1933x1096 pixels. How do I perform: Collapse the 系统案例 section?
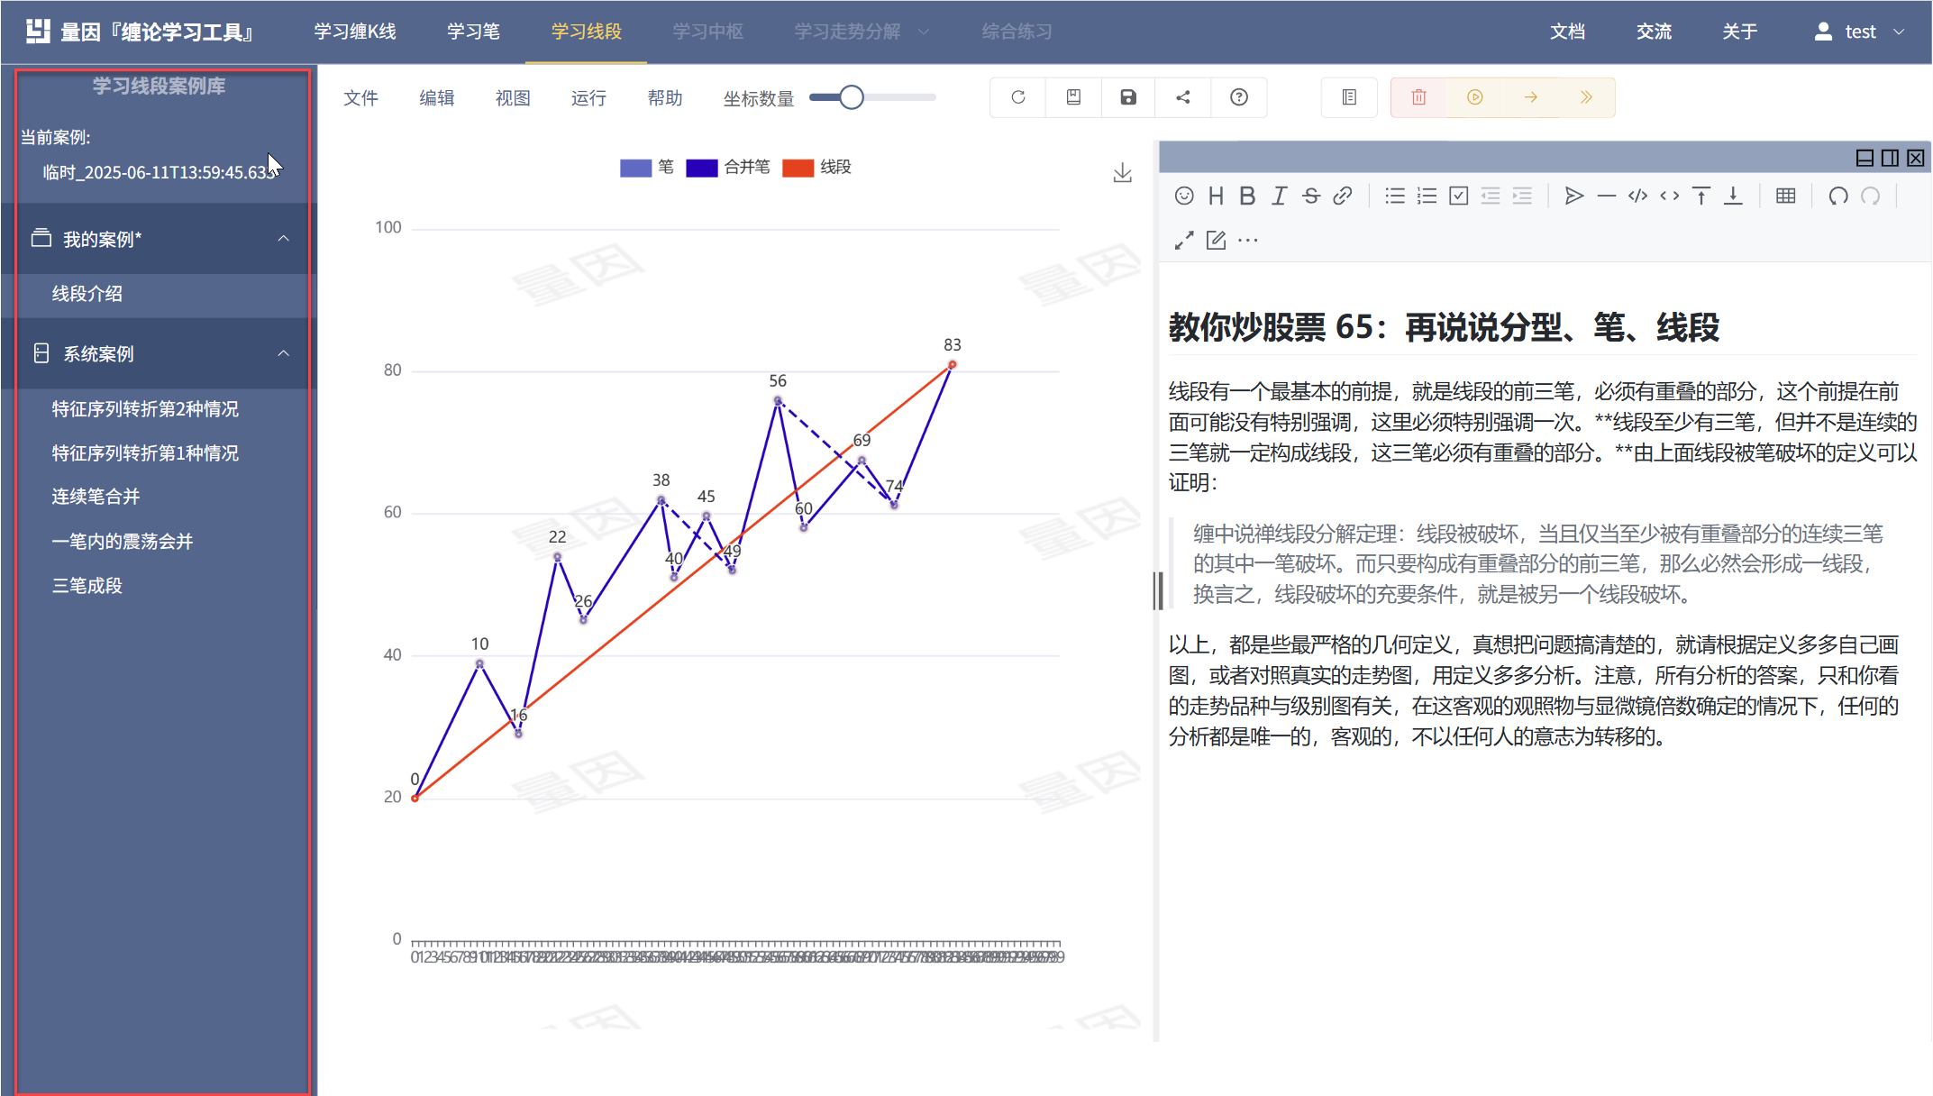284,353
